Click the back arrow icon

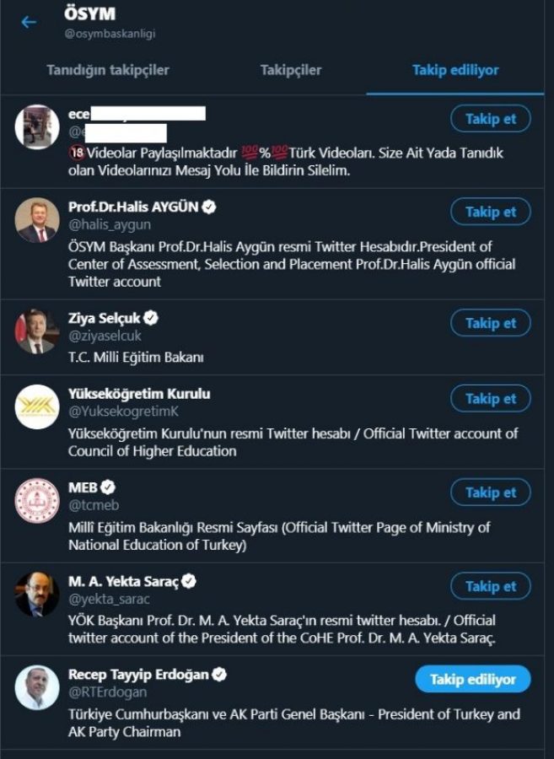(29, 22)
